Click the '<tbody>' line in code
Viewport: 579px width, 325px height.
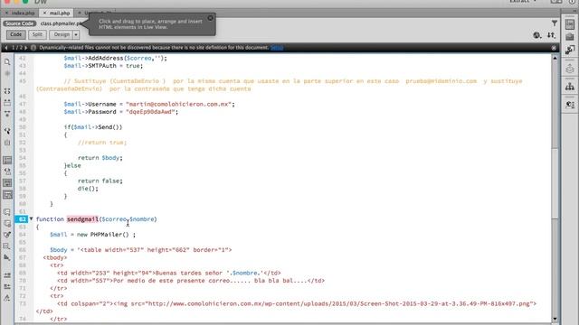click(54, 257)
